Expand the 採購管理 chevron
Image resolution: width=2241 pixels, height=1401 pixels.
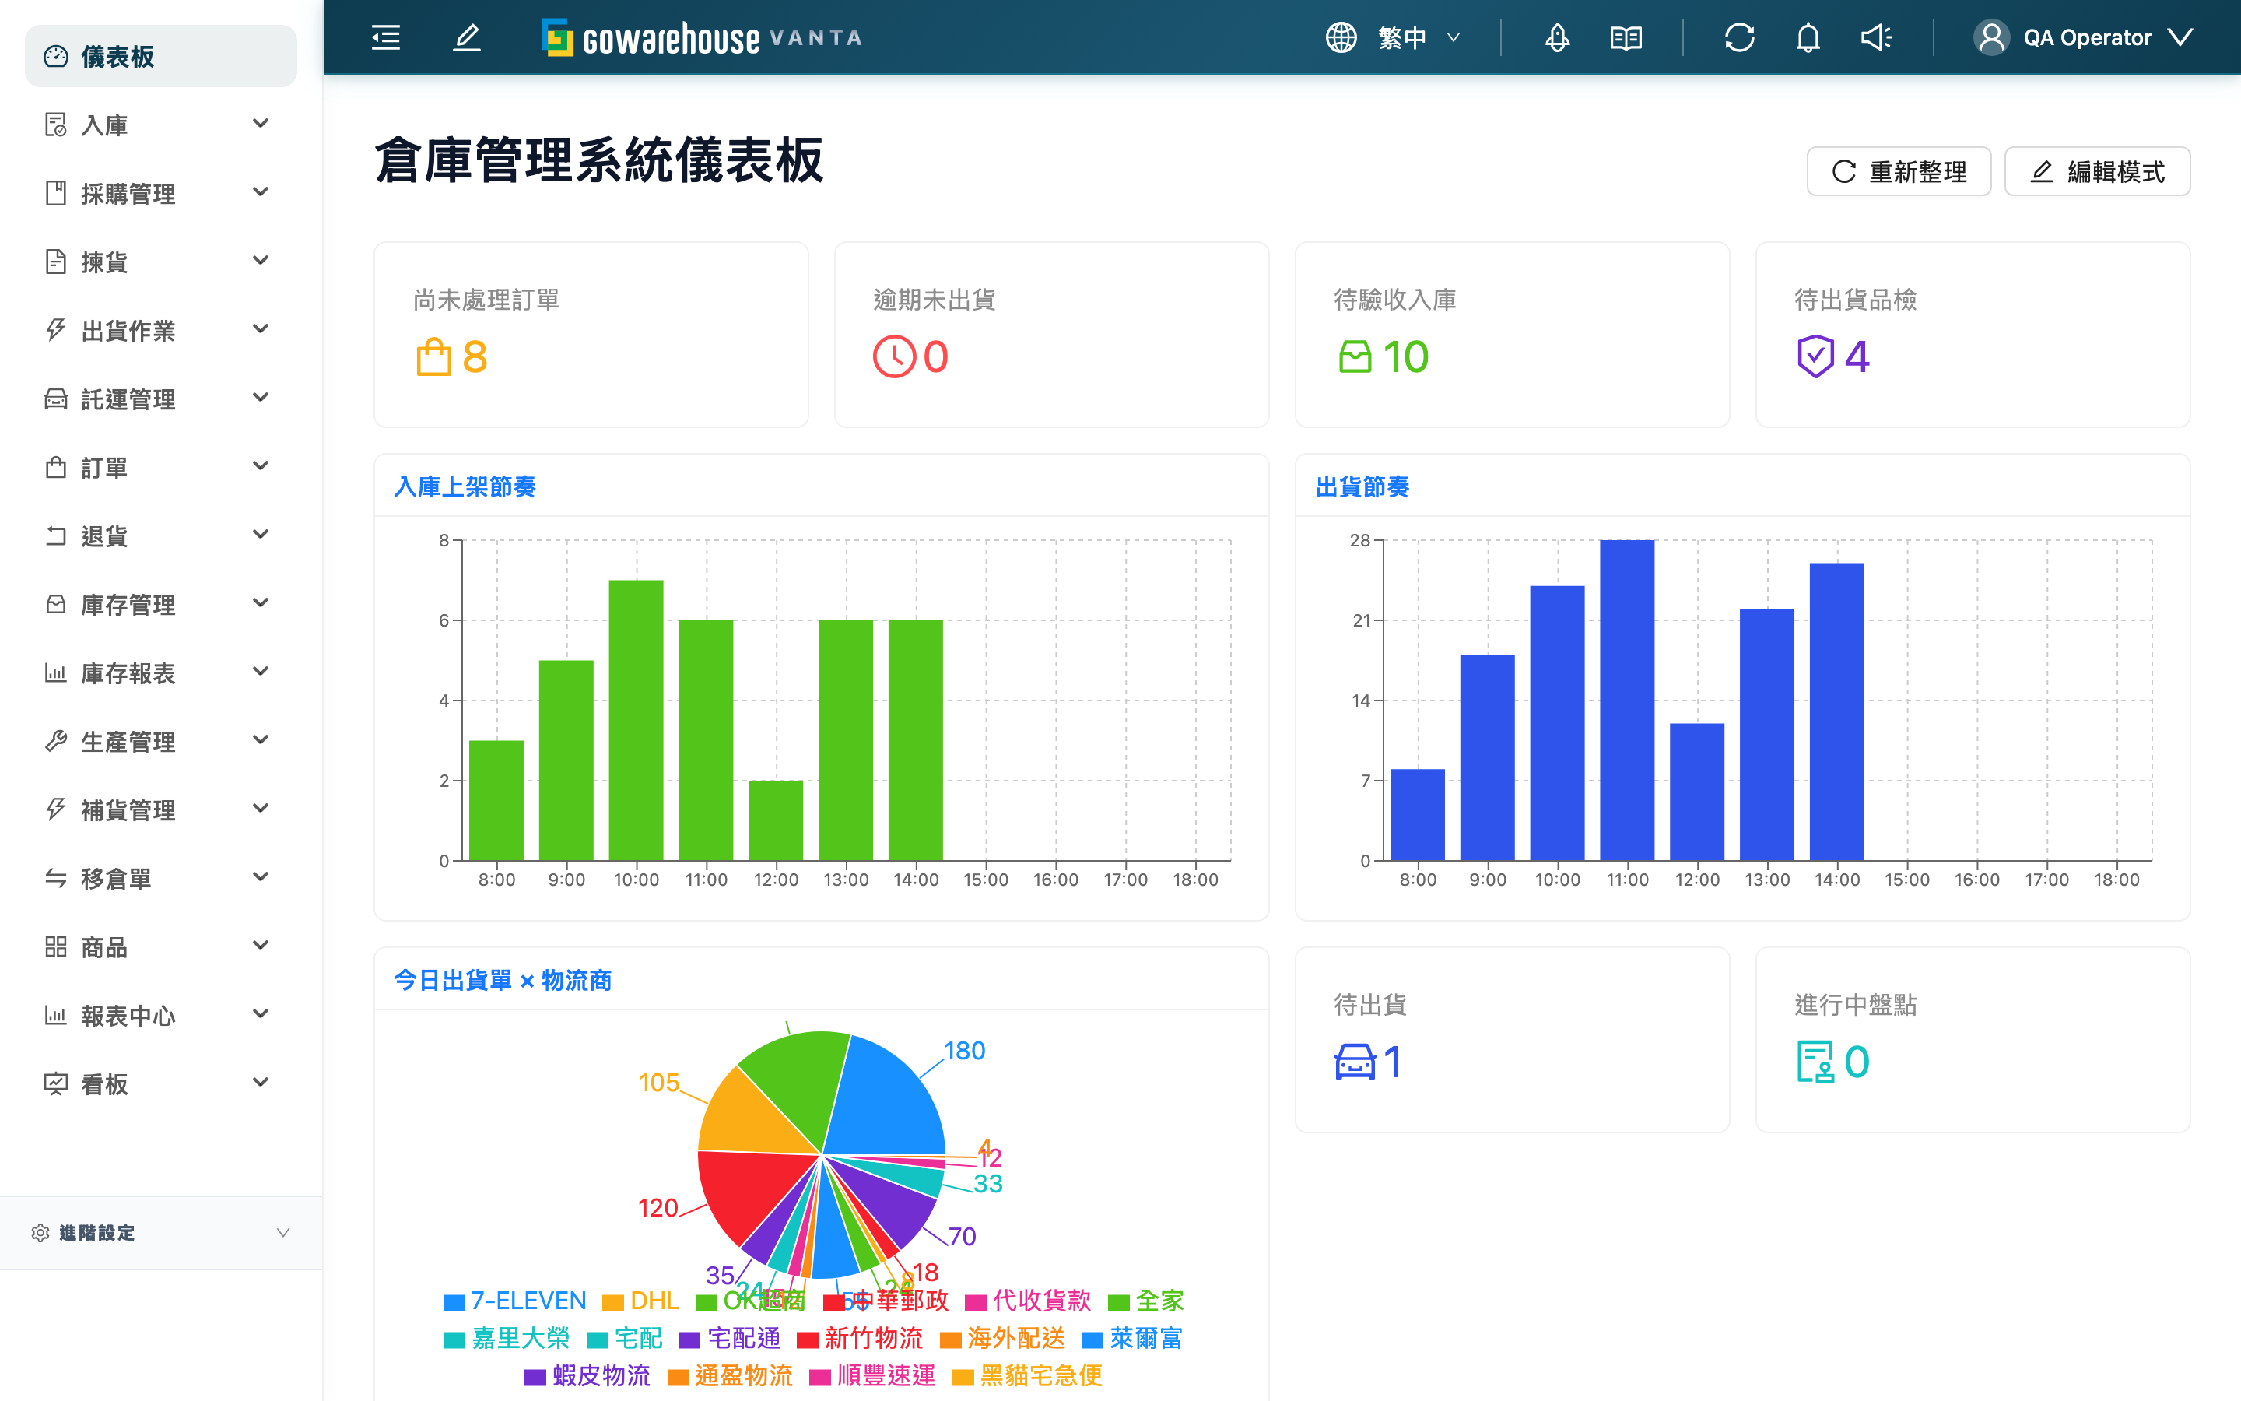click(261, 193)
